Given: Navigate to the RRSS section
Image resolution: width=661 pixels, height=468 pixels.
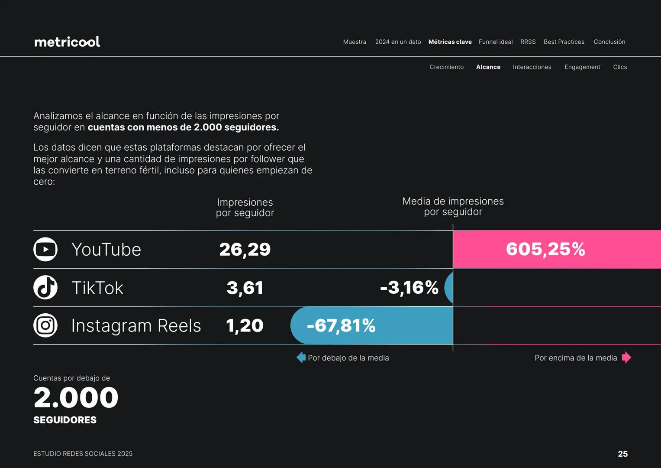Looking at the screenshot, I should tap(528, 42).
